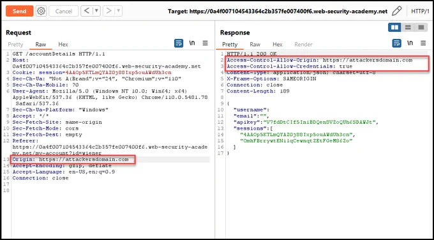434x240 pixels.
Task: Go forward to next request arrow
Action: pyautogui.click(x=109, y=11)
